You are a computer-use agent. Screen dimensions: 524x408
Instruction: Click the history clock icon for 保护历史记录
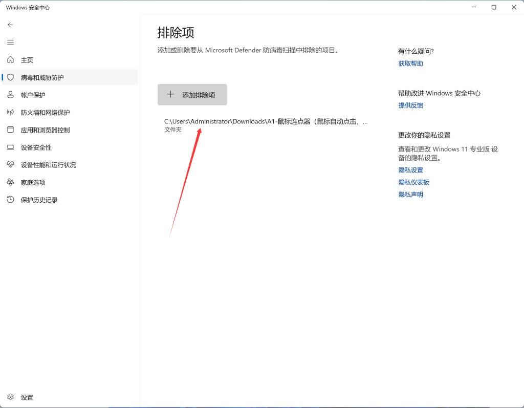pos(10,200)
